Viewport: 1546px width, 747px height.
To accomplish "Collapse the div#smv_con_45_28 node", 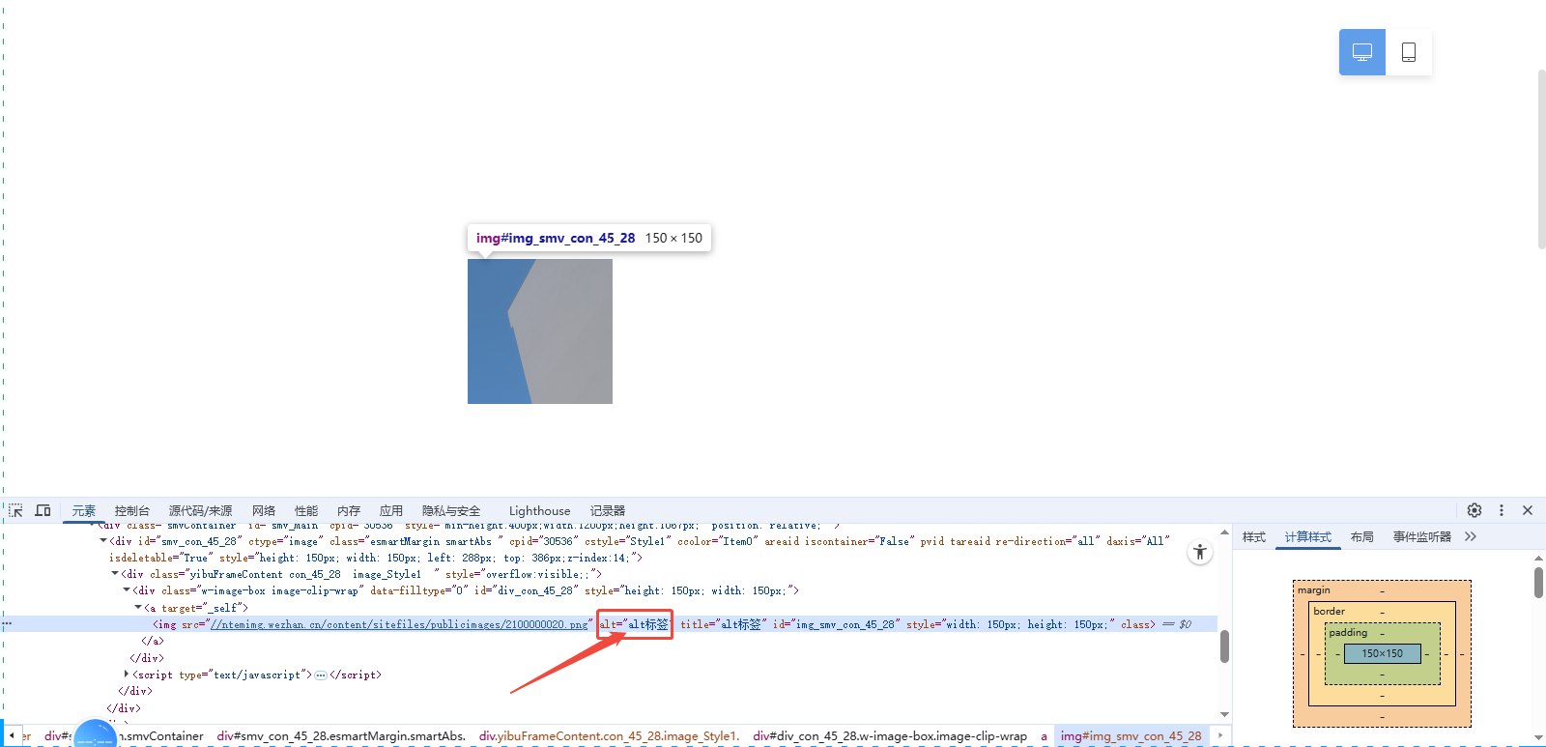I will click(103, 541).
